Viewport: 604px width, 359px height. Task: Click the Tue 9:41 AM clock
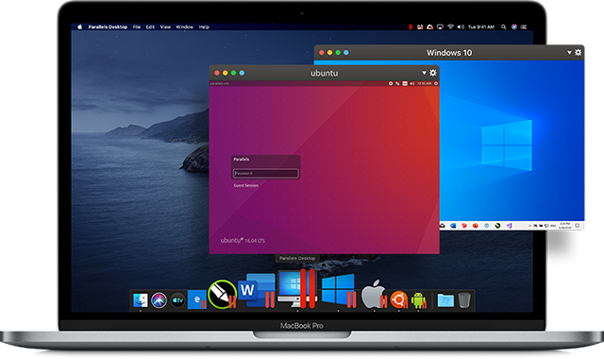480,27
